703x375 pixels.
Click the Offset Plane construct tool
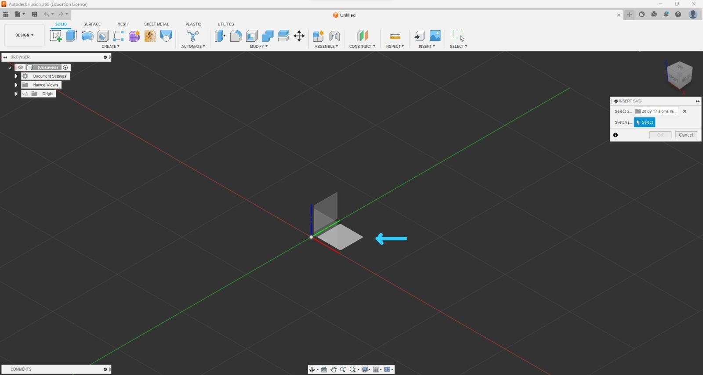[x=362, y=36]
